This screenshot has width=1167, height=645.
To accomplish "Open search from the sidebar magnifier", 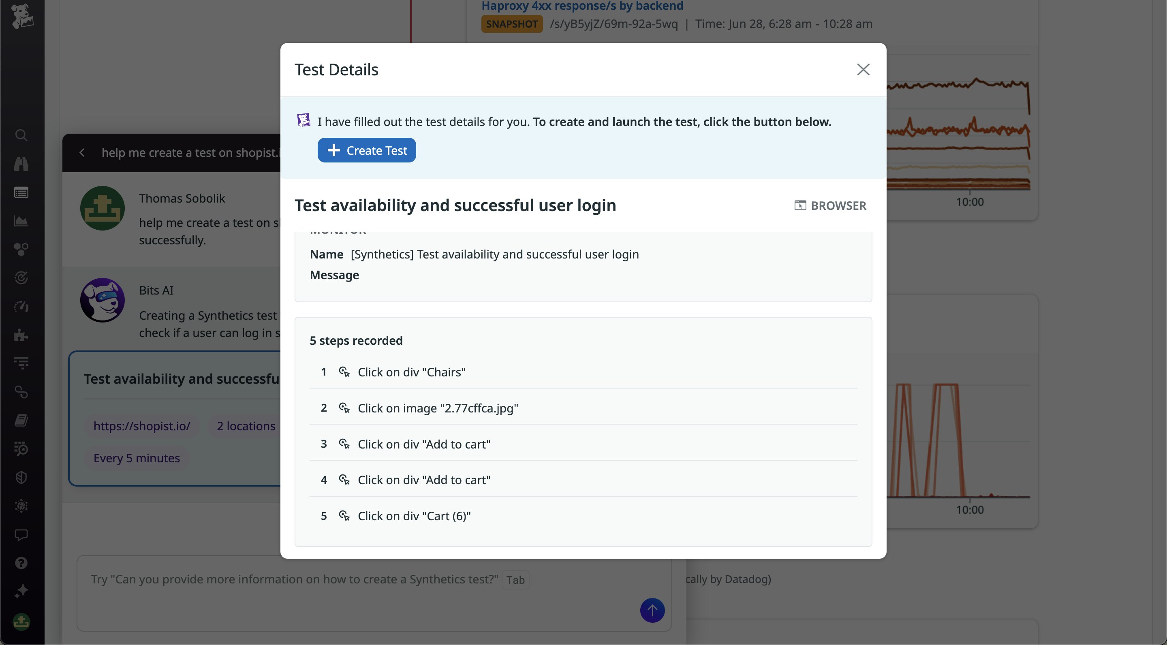I will [21, 135].
